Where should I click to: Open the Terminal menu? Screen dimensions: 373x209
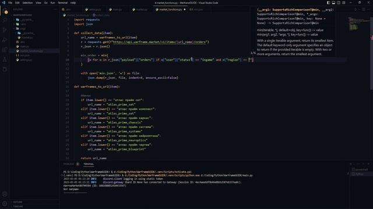click(x=62, y=3)
